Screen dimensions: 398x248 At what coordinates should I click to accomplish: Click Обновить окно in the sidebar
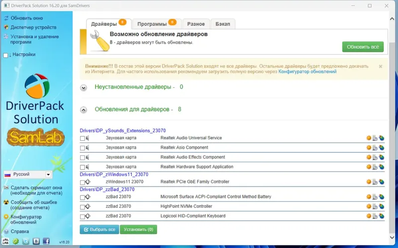click(x=27, y=18)
